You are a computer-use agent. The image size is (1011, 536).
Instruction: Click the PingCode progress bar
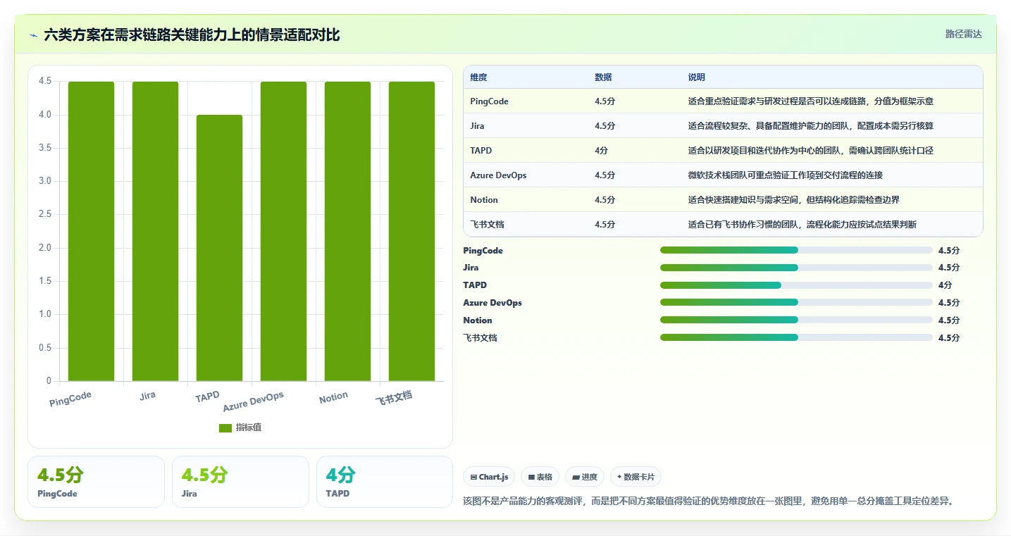tap(796, 250)
